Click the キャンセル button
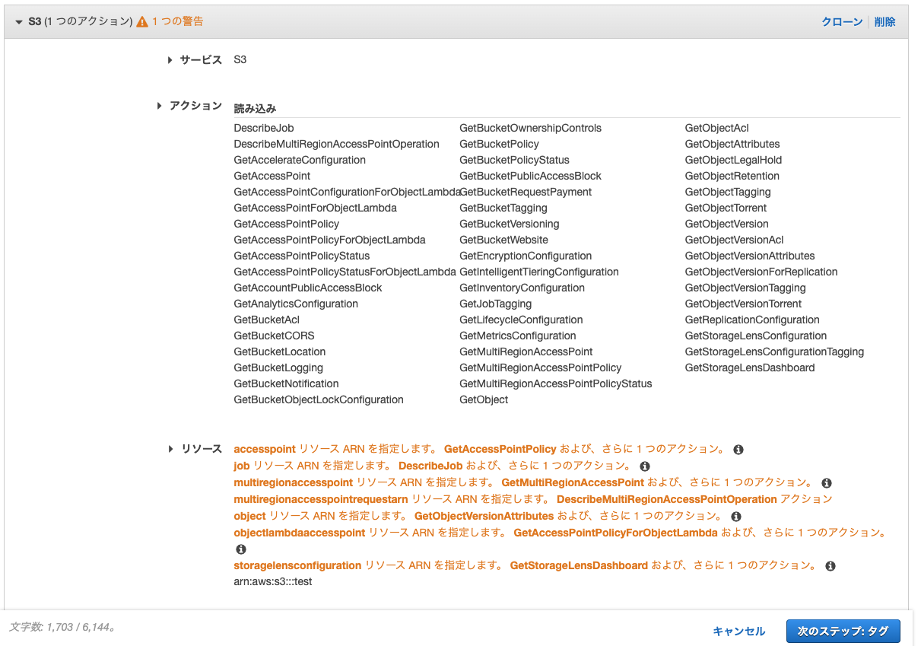 pyautogui.click(x=738, y=631)
